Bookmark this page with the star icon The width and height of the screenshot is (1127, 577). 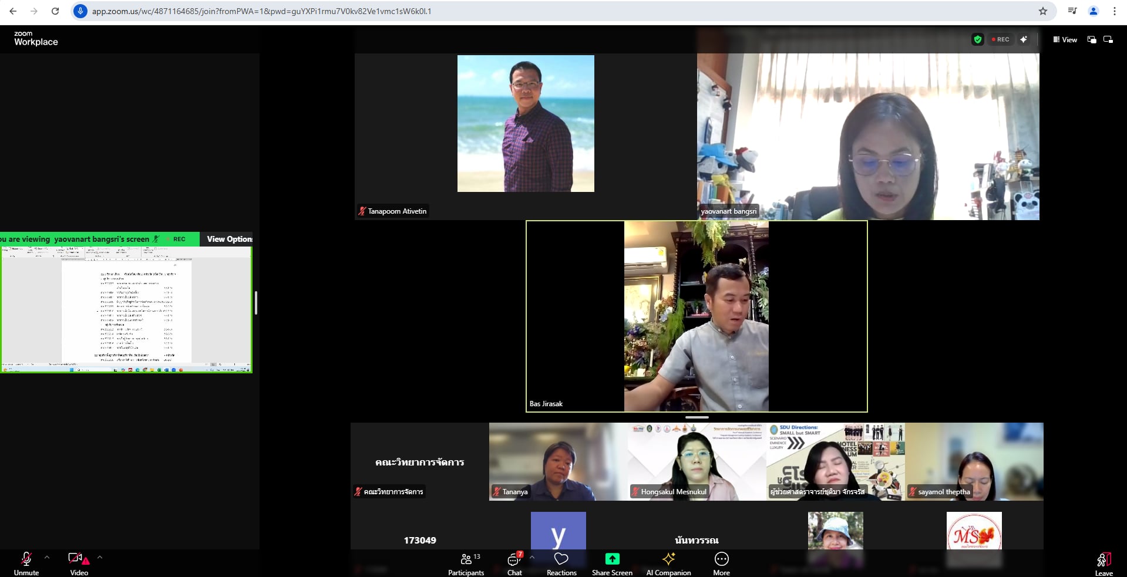point(1043,11)
